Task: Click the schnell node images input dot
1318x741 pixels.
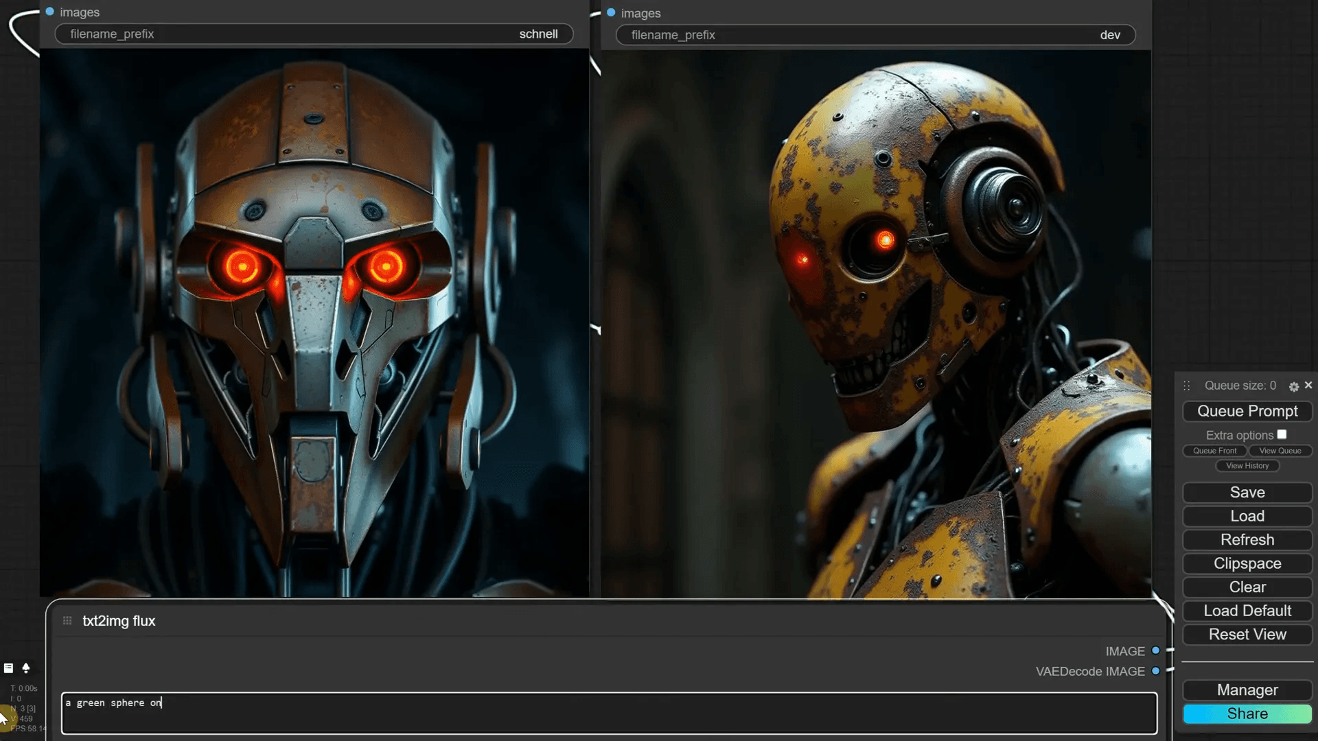Action: (x=50, y=12)
